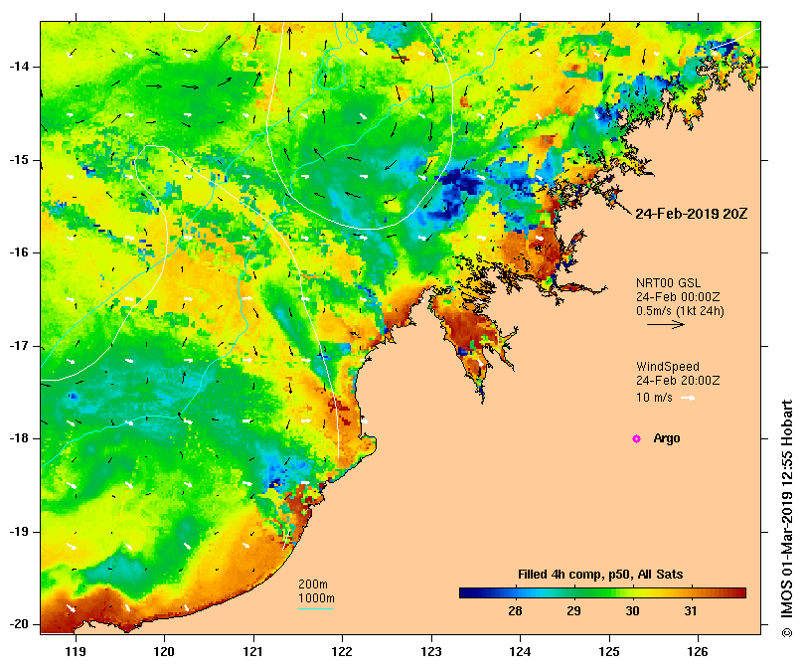This screenshot has height=668, width=804.
Task: Click the black 0.5m/s current reference arrow
Action: coord(666,324)
